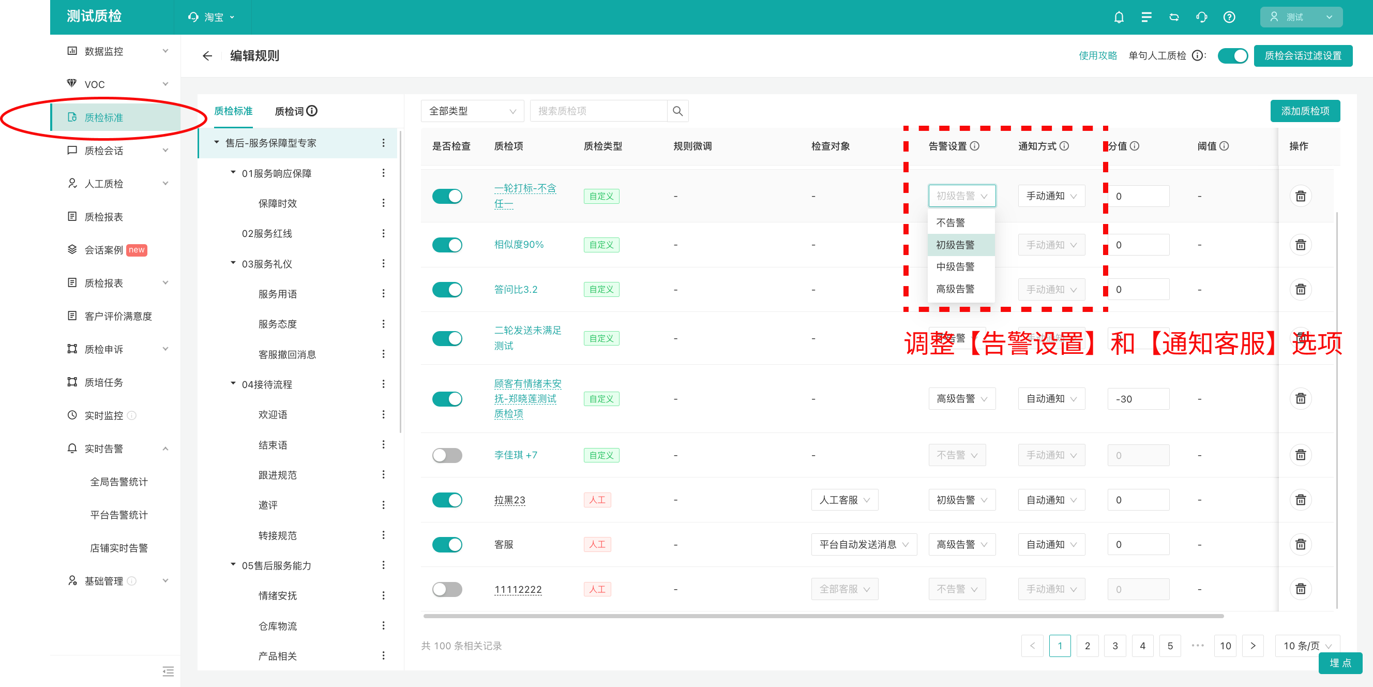Click the -30 score input field
Screen dimensions: 1373x687
pyautogui.click(x=1138, y=399)
